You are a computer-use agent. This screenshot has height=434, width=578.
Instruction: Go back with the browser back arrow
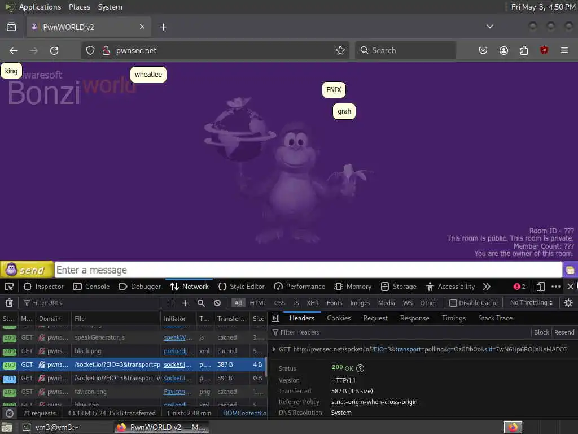point(14,50)
